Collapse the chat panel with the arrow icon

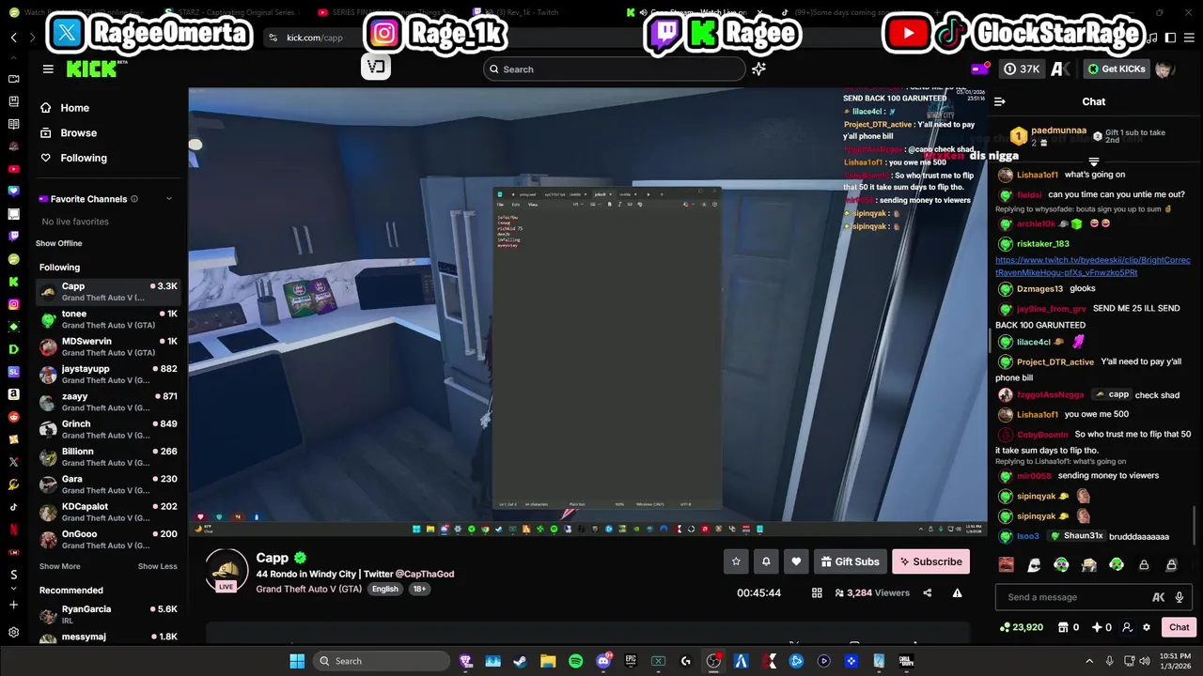(1000, 101)
